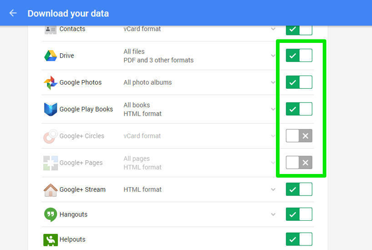372x250 pixels.
Task: Click the back arrow in the header
Action: pyautogui.click(x=13, y=13)
